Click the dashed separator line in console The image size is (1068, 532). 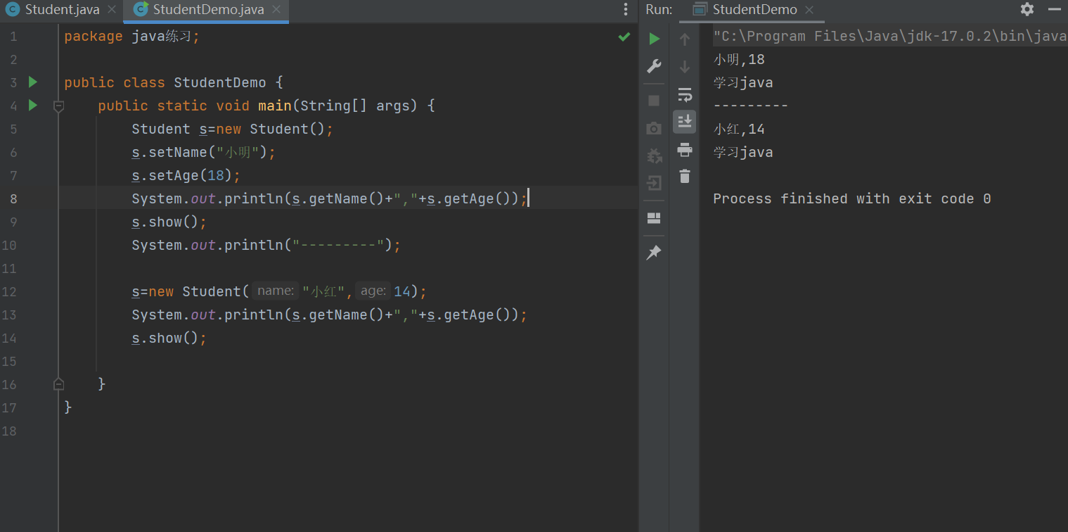click(751, 106)
